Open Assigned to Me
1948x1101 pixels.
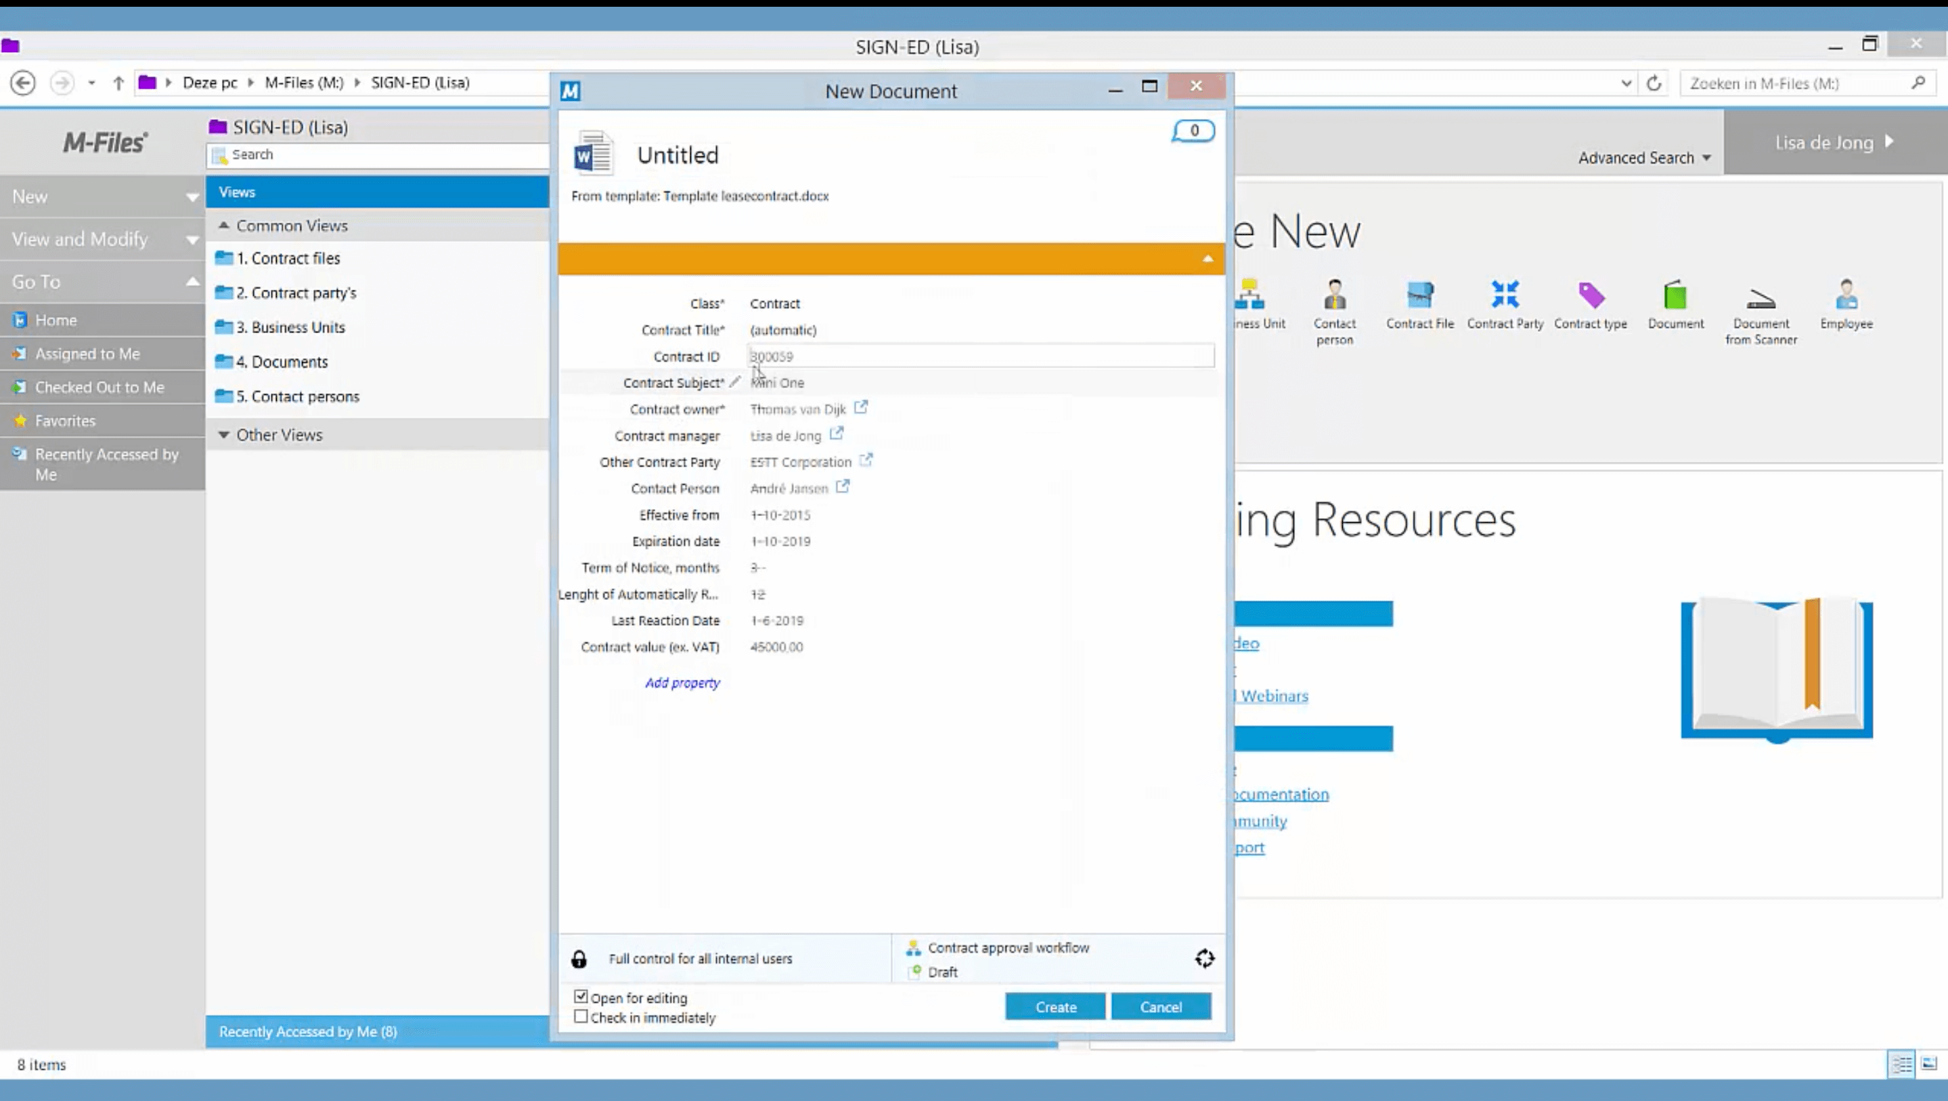point(102,353)
